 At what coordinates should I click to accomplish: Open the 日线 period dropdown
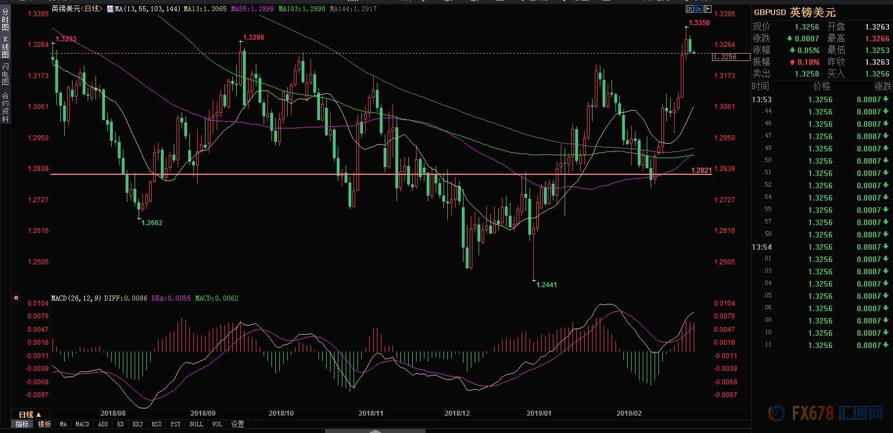click(31, 415)
